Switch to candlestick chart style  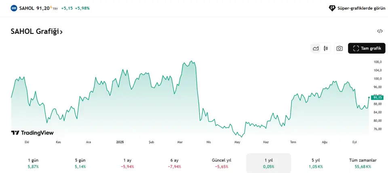coord(326,48)
